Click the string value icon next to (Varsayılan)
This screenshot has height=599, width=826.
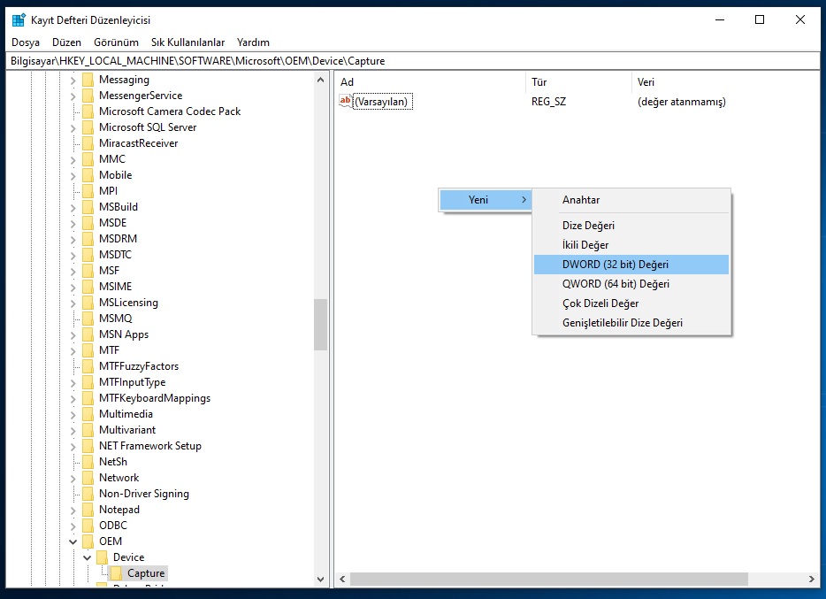click(x=346, y=102)
